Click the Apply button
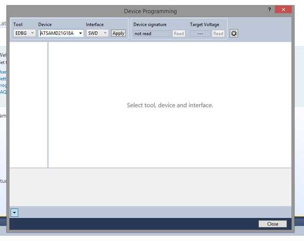The width and height of the screenshot is (304, 241). tap(118, 33)
